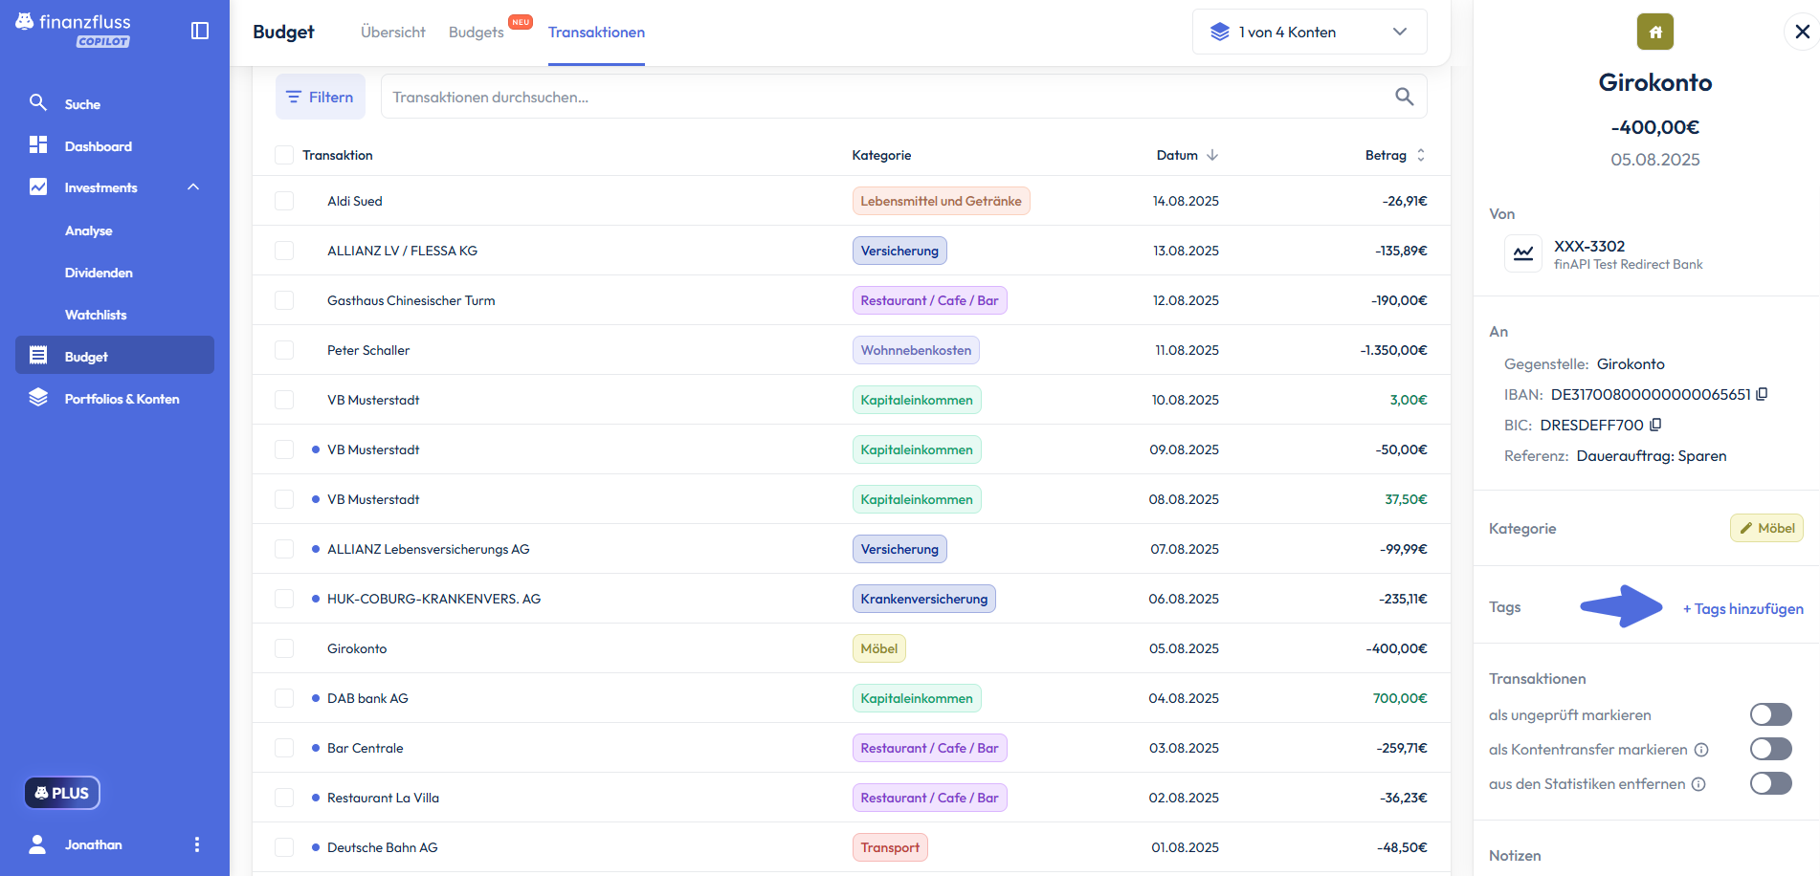
Task: Click info icon next to Kontentransfer markieren
Action: (x=1701, y=750)
